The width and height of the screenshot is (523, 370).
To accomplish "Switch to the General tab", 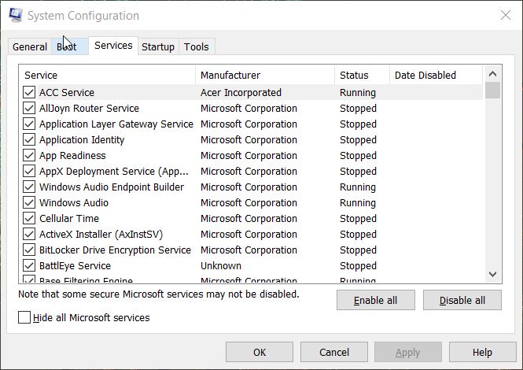I will (30, 46).
